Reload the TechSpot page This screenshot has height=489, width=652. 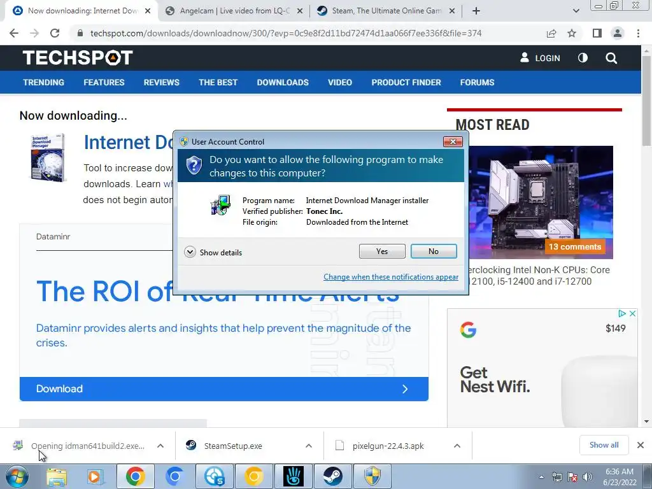[x=55, y=33]
